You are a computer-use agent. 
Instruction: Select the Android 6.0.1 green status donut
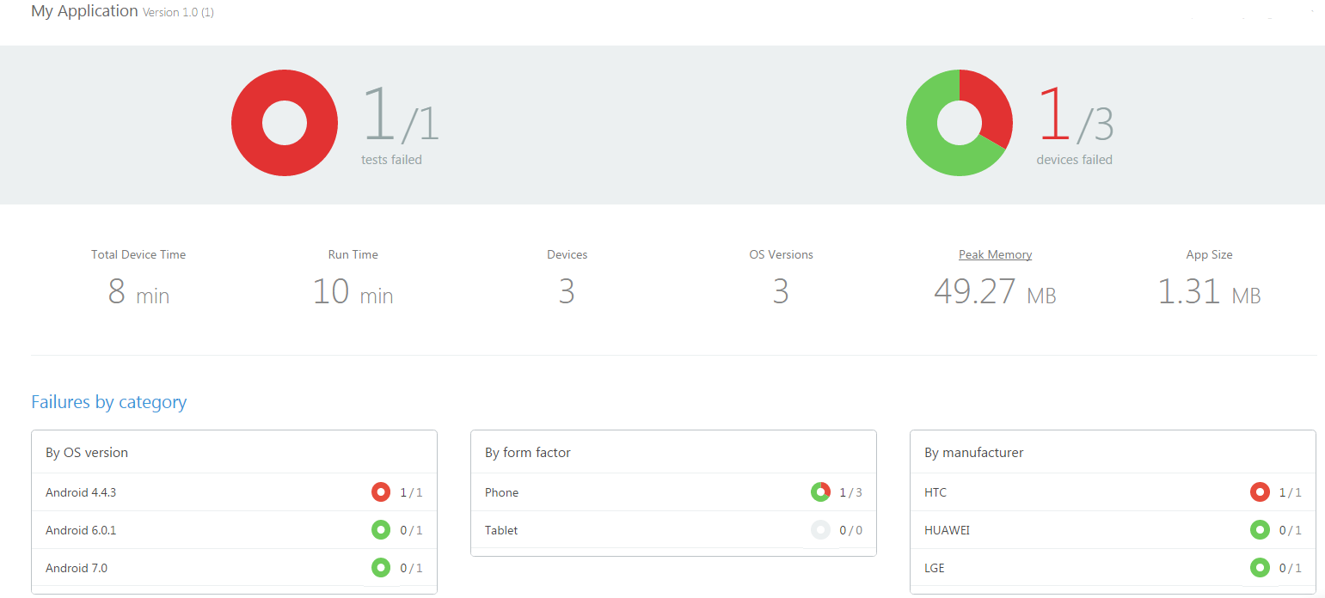coord(381,530)
